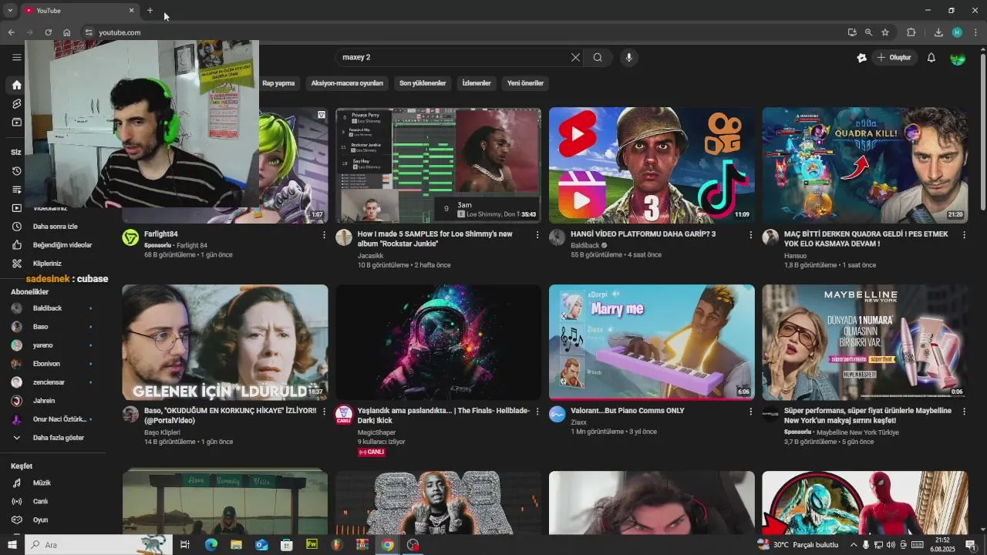Open the zenciensar subscription channel
Screen dimensions: 987x555
click(49, 382)
